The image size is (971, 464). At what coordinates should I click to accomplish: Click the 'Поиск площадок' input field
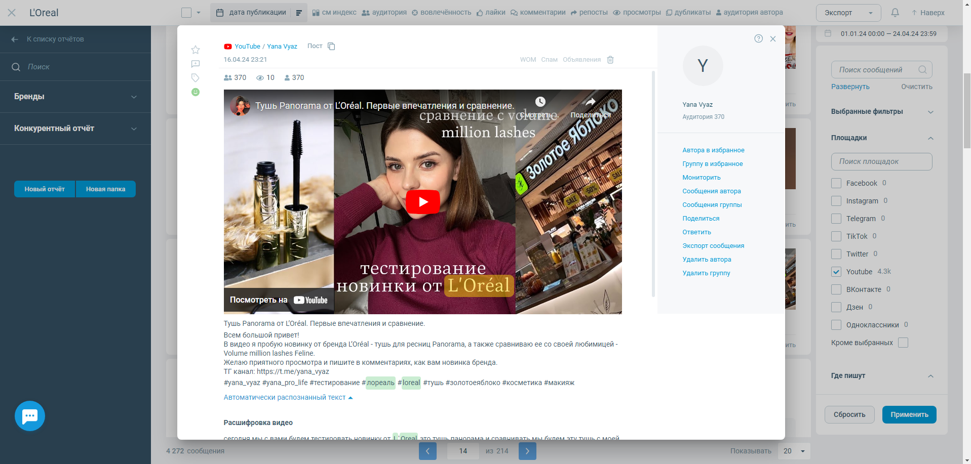point(881,161)
